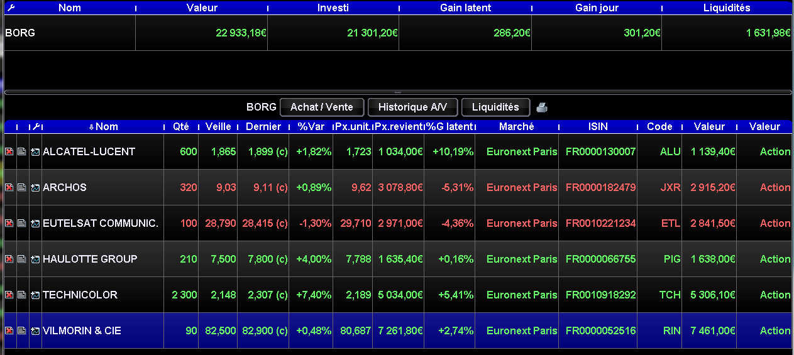This screenshot has width=794, height=355.
Task: Remove HAULOTTE GROUP with red X icon
Action: [9, 259]
